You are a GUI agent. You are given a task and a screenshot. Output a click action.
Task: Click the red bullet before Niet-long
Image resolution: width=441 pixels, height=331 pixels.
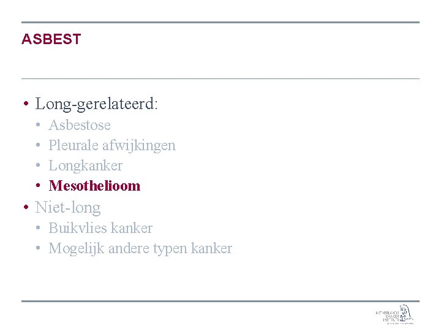coord(26,207)
